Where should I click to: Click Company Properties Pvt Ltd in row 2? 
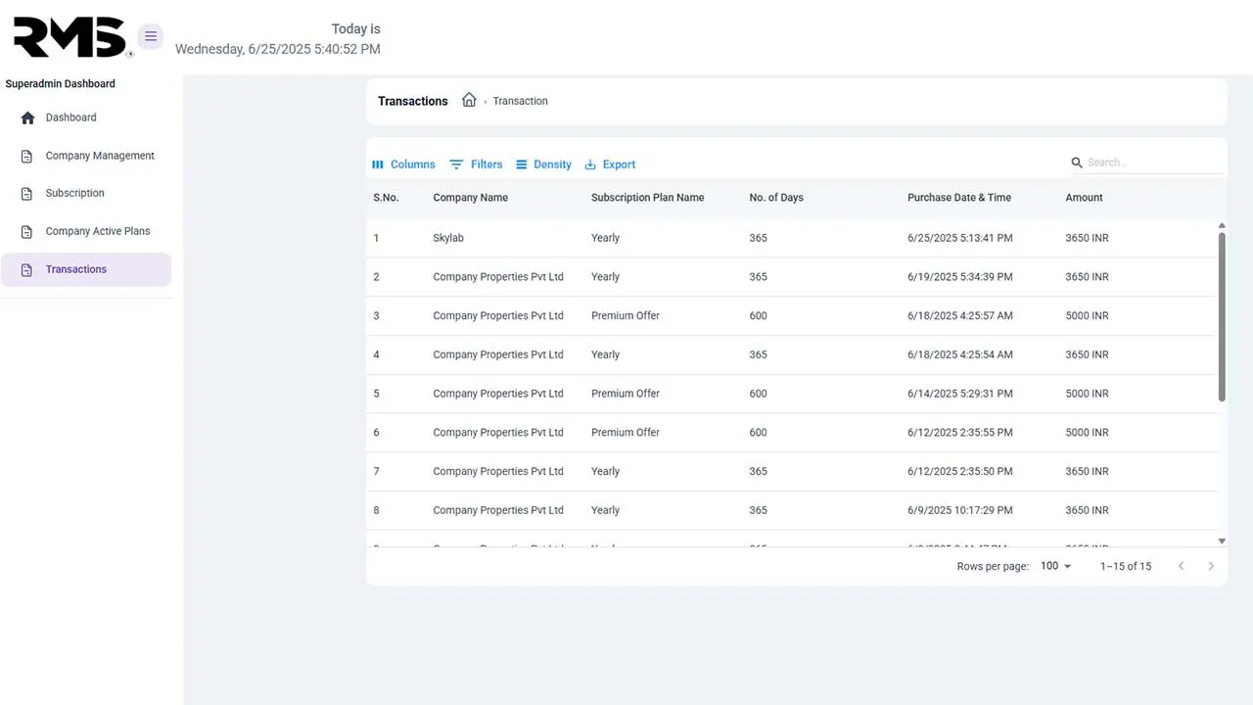pyautogui.click(x=498, y=277)
